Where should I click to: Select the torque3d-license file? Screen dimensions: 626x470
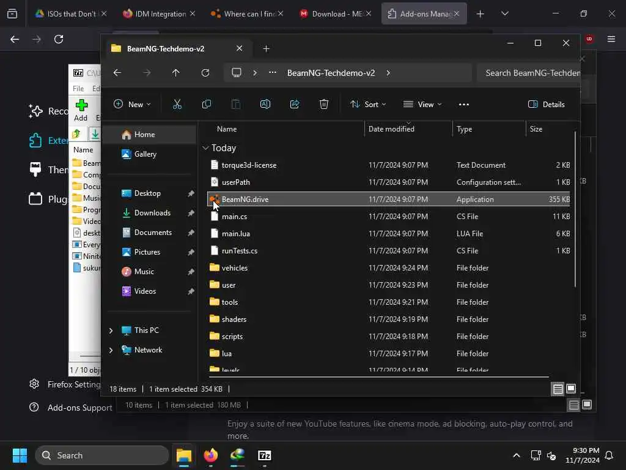(x=388, y=165)
